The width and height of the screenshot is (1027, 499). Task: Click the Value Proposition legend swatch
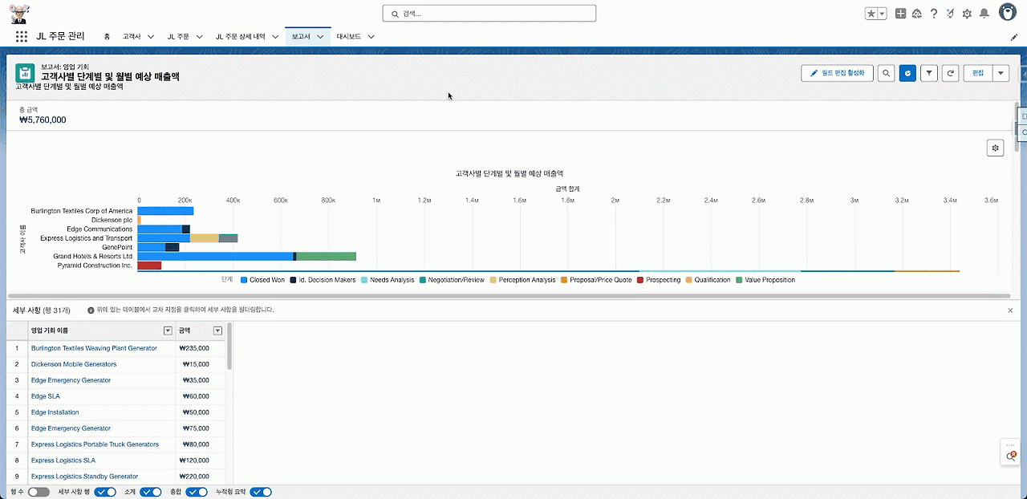(x=739, y=280)
